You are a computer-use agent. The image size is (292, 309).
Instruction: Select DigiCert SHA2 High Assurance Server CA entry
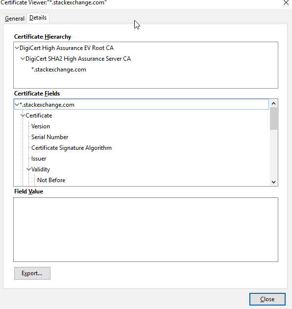coord(78,59)
